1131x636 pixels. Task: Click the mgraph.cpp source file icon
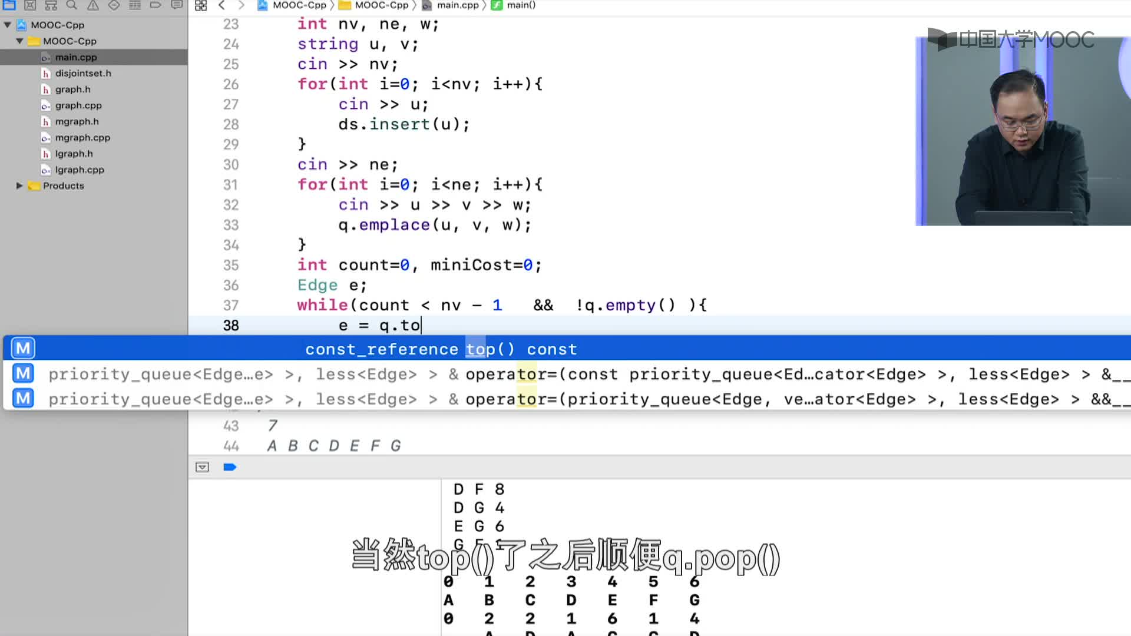coord(45,137)
